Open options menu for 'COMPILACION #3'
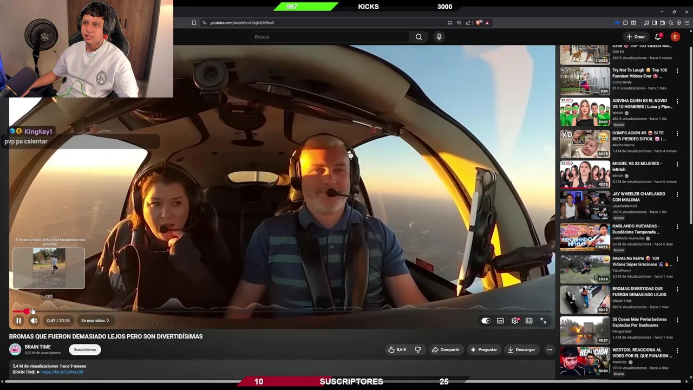This screenshot has width=693, height=390. click(677, 134)
